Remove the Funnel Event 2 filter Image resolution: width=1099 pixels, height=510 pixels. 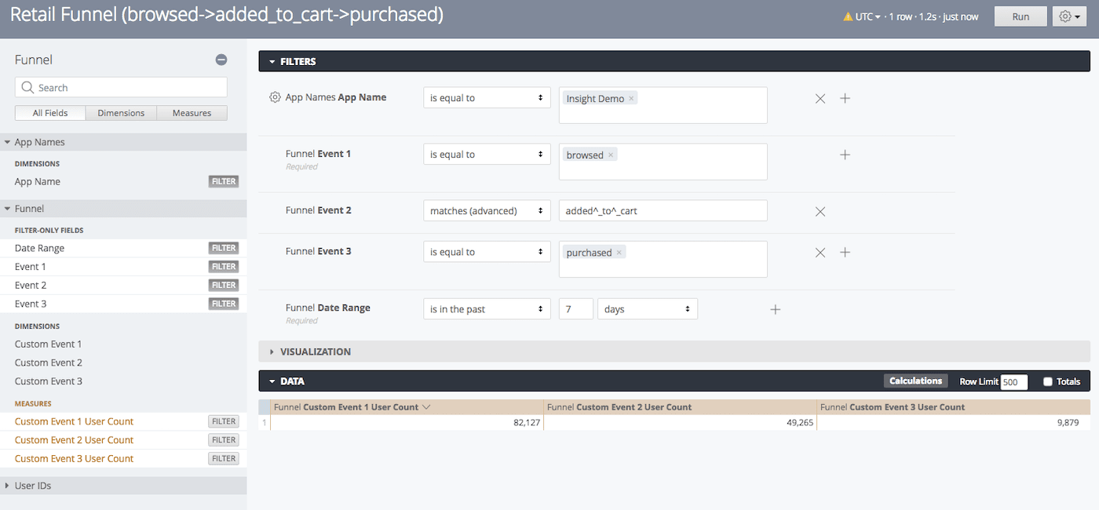820,212
